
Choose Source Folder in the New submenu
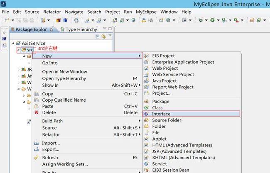point(191,120)
